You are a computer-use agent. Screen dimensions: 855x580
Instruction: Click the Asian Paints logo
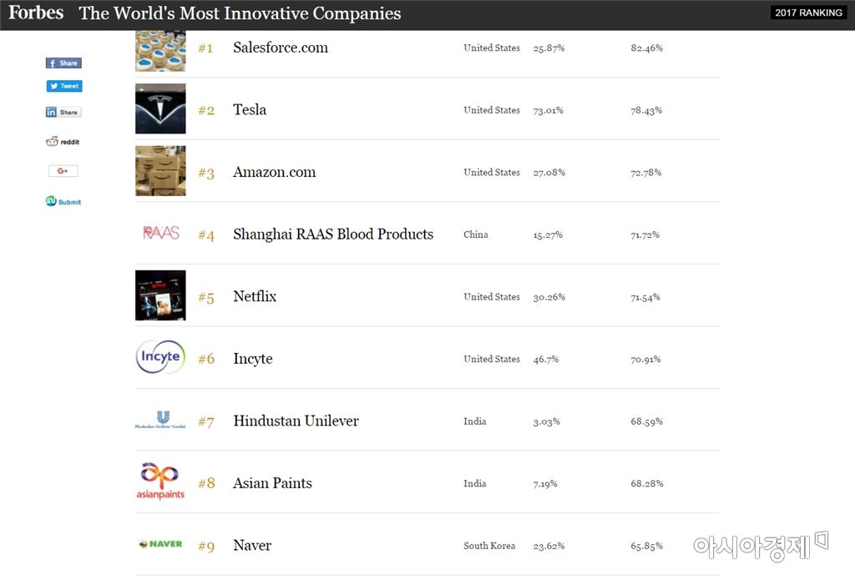tap(160, 482)
